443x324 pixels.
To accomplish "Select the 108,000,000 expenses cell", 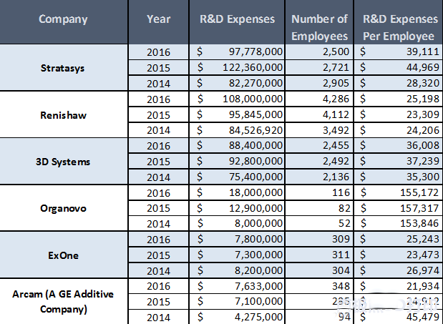I will pos(237,99).
